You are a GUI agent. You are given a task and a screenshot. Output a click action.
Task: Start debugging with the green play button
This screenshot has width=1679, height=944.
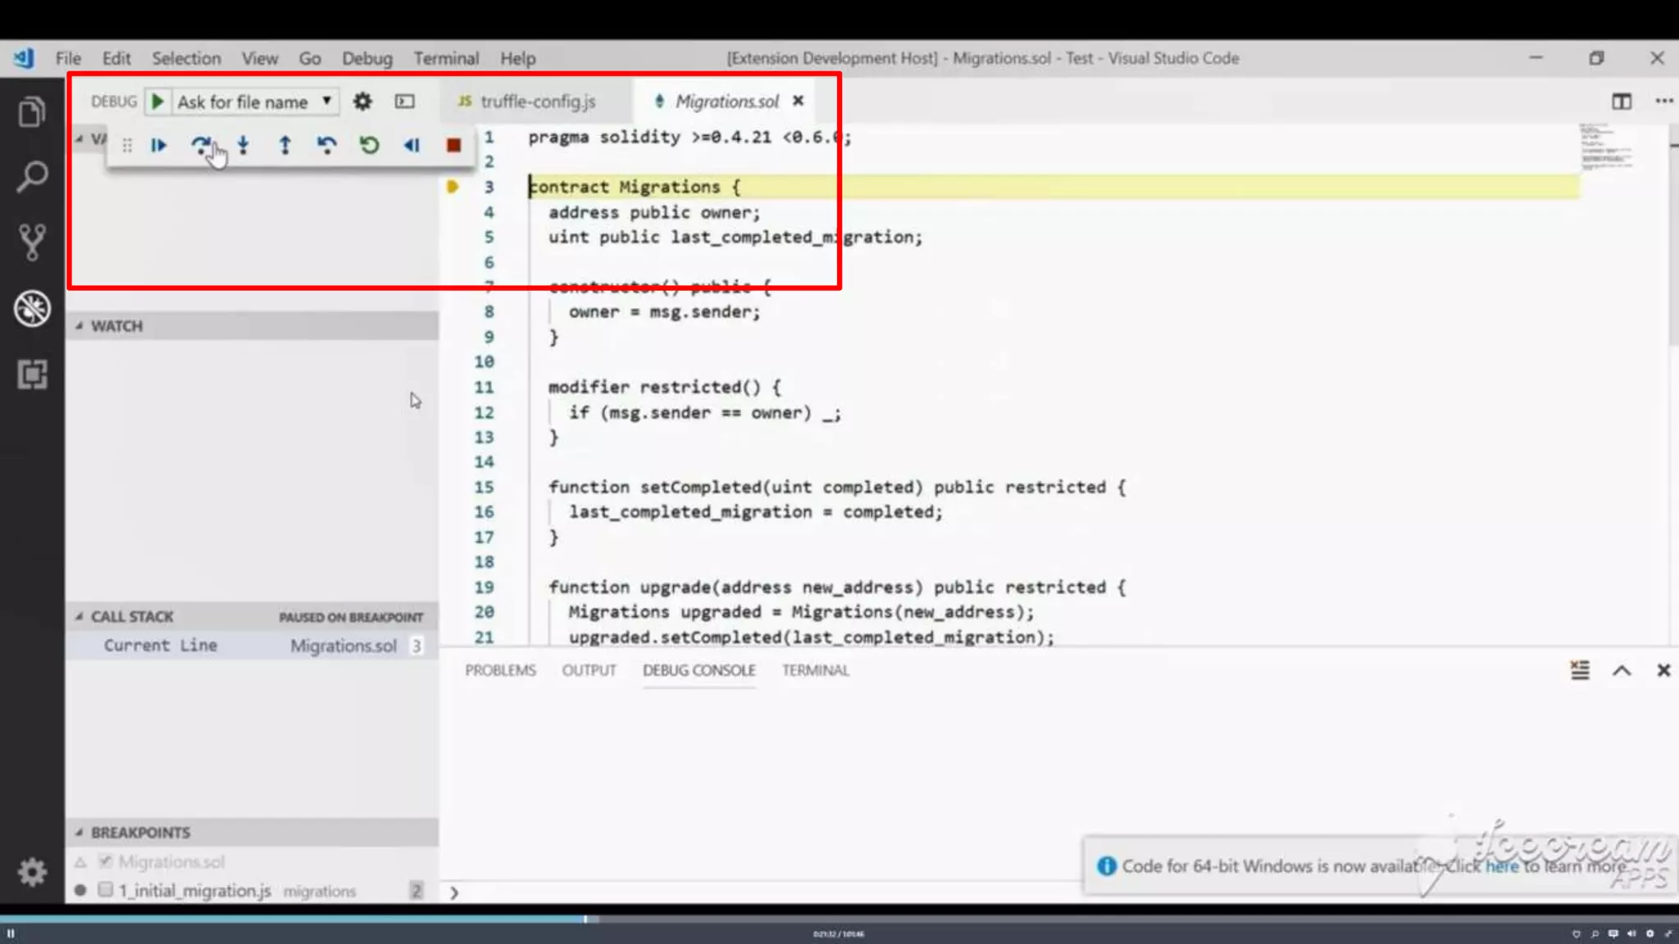[158, 102]
